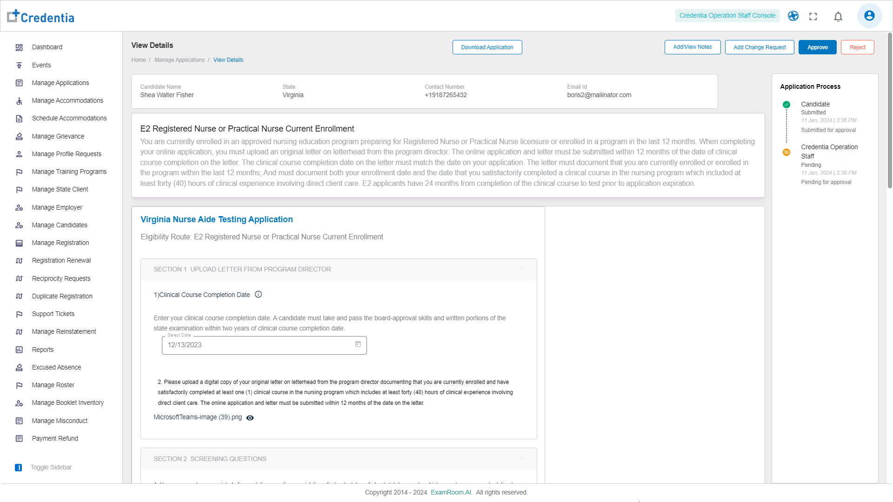Click Download Application button
Viewport: 893px width, 502px height.
(487, 47)
